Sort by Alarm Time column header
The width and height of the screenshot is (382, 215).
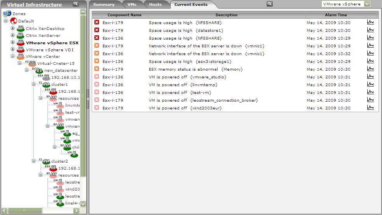[336, 15]
